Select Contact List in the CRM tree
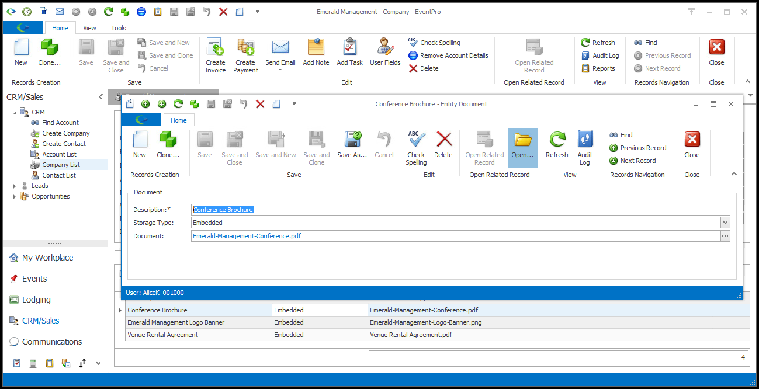The image size is (759, 389). (58, 175)
